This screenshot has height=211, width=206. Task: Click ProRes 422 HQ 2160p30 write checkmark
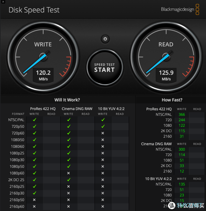[x=35, y=193]
